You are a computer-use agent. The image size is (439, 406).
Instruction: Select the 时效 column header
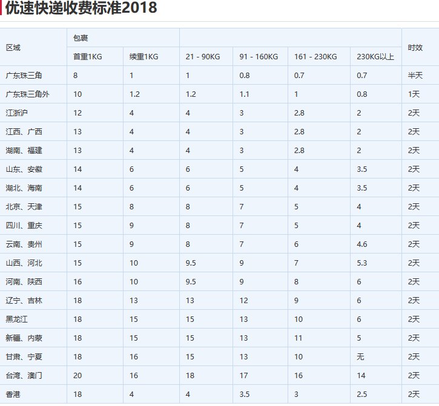415,47
